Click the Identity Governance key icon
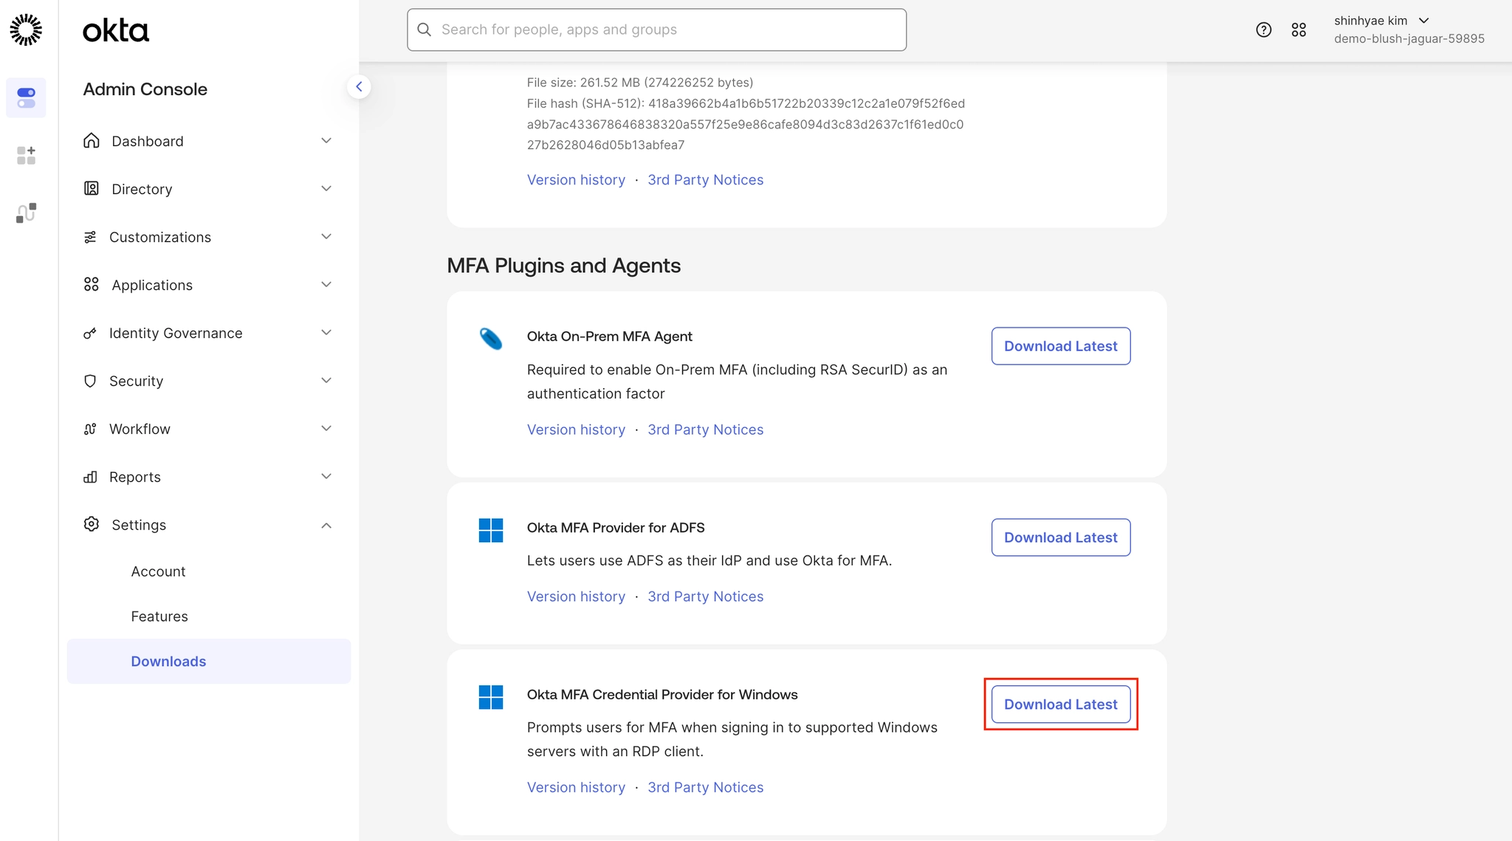The width and height of the screenshot is (1512, 841). pos(90,333)
